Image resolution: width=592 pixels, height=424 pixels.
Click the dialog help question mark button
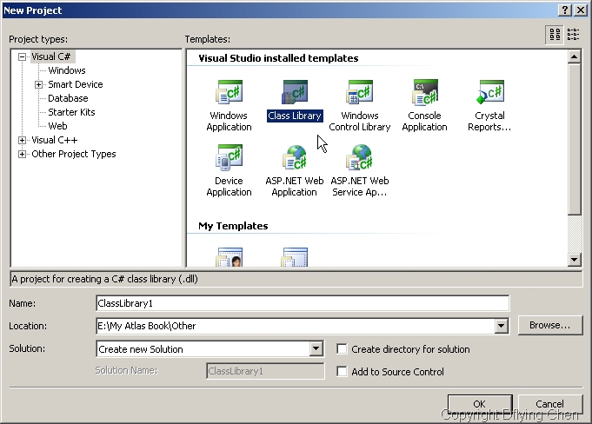[x=565, y=10]
